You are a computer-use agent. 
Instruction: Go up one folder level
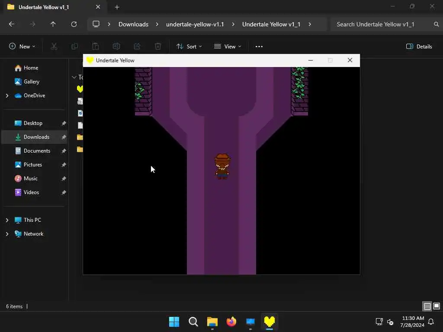pyautogui.click(x=53, y=24)
